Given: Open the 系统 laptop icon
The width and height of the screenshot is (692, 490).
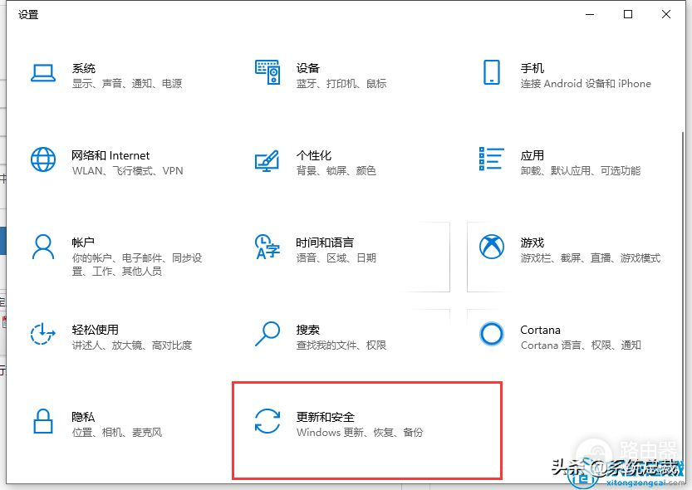Looking at the screenshot, I should 43,73.
